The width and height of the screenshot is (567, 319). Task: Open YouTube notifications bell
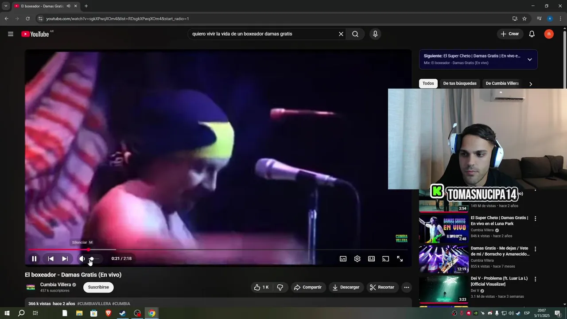(x=532, y=34)
